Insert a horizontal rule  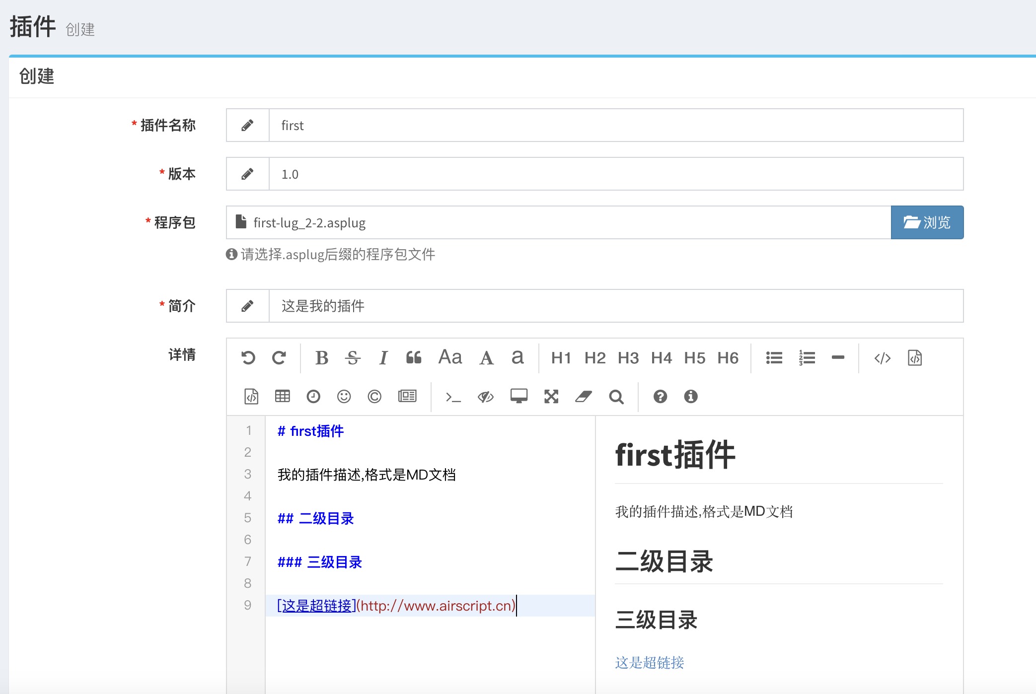(838, 357)
